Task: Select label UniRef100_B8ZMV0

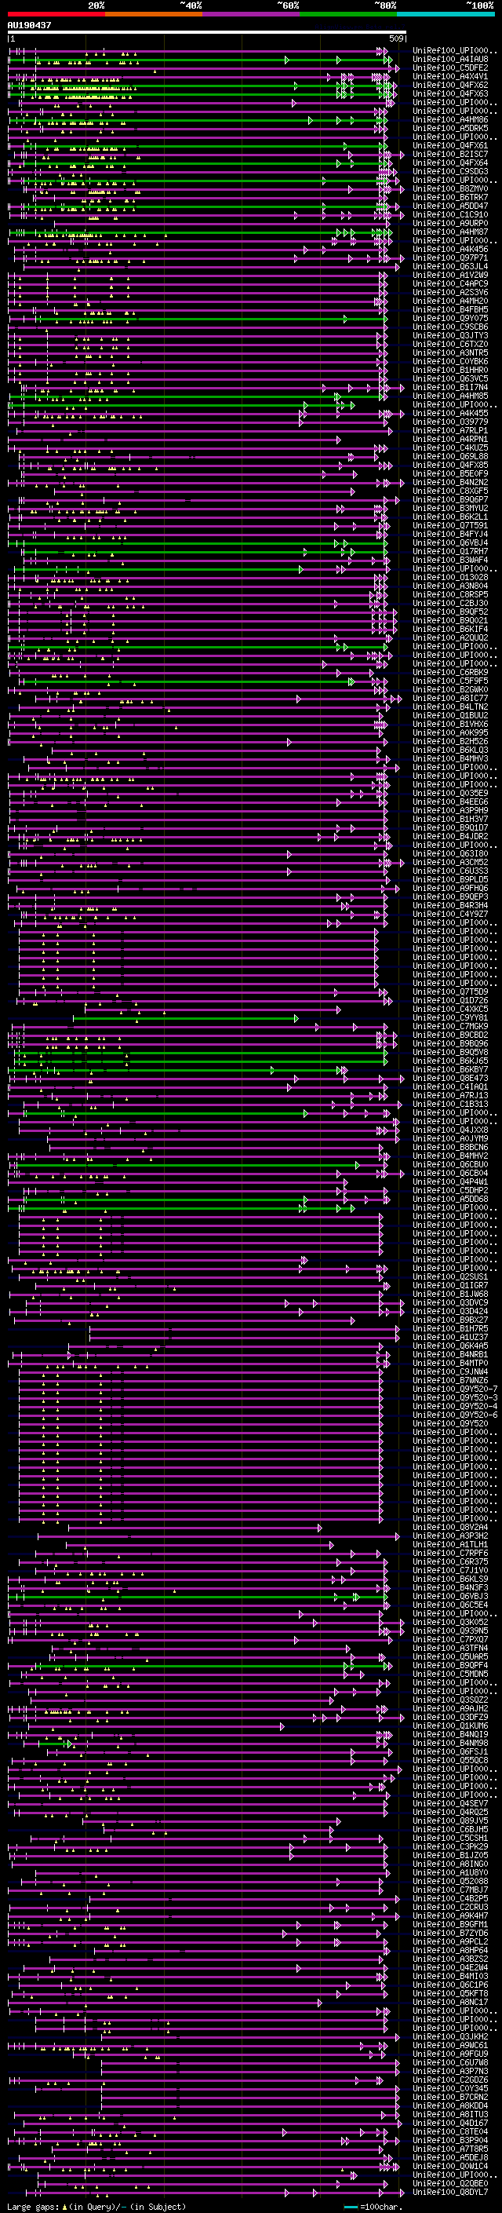Action: pos(450,189)
